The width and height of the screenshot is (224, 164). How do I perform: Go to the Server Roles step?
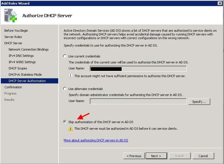point(13,37)
